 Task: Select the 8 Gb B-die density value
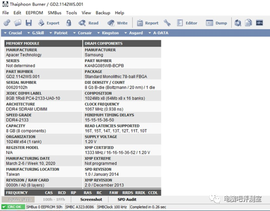tap(120, 87)
